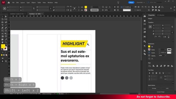Open Transform more options ellipsis

tap(173, 40)
